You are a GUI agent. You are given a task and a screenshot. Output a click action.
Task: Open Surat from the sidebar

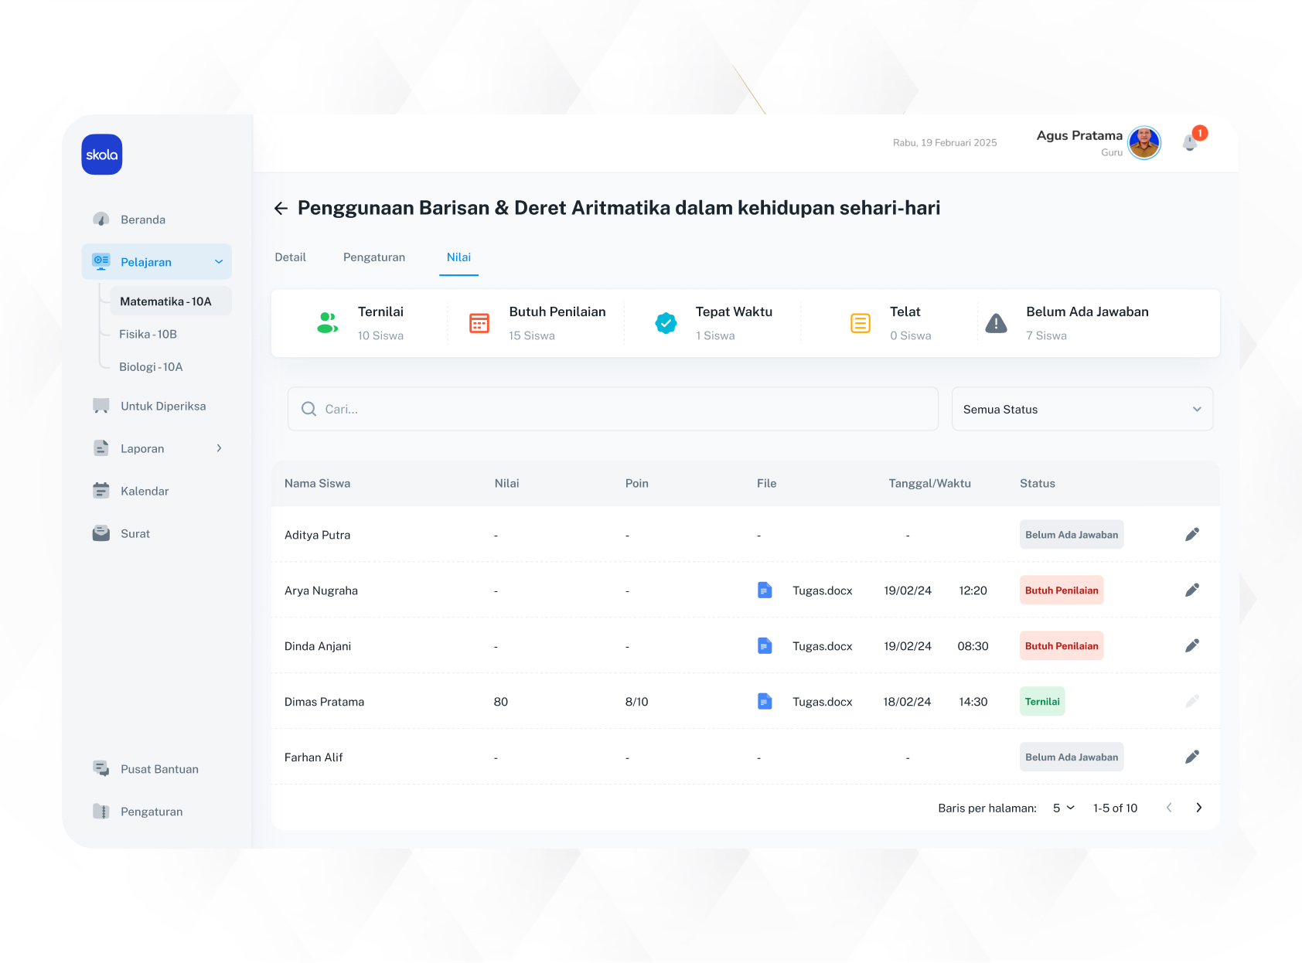135,533
